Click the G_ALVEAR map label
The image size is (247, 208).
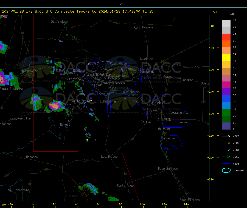coord(164,120)
